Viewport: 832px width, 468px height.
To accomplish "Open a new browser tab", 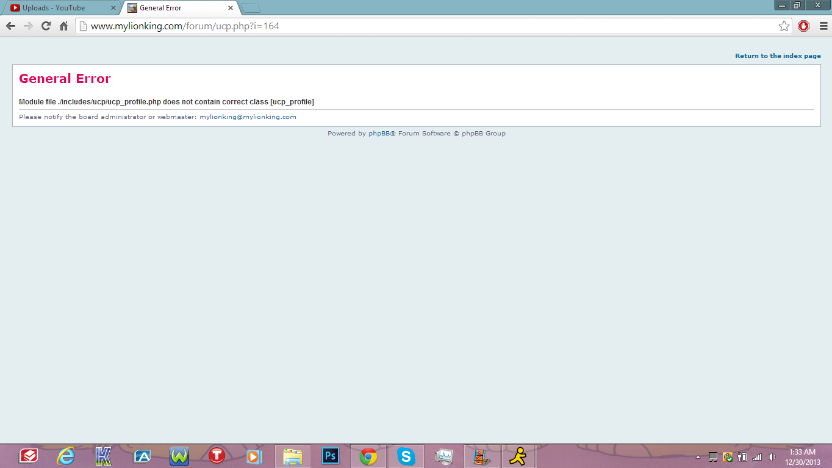I will click(251, 8).
